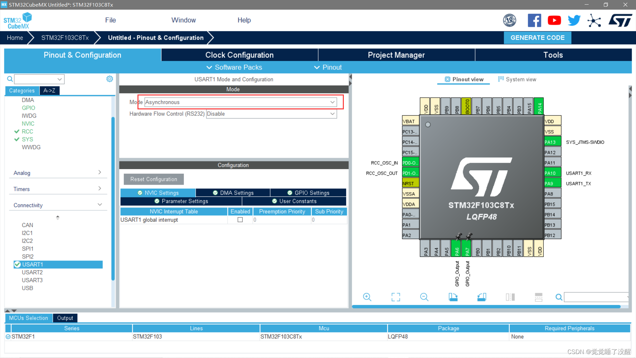
Task: Click the PA10 USART1_RX pin
Action: click(x=553, y=173)
